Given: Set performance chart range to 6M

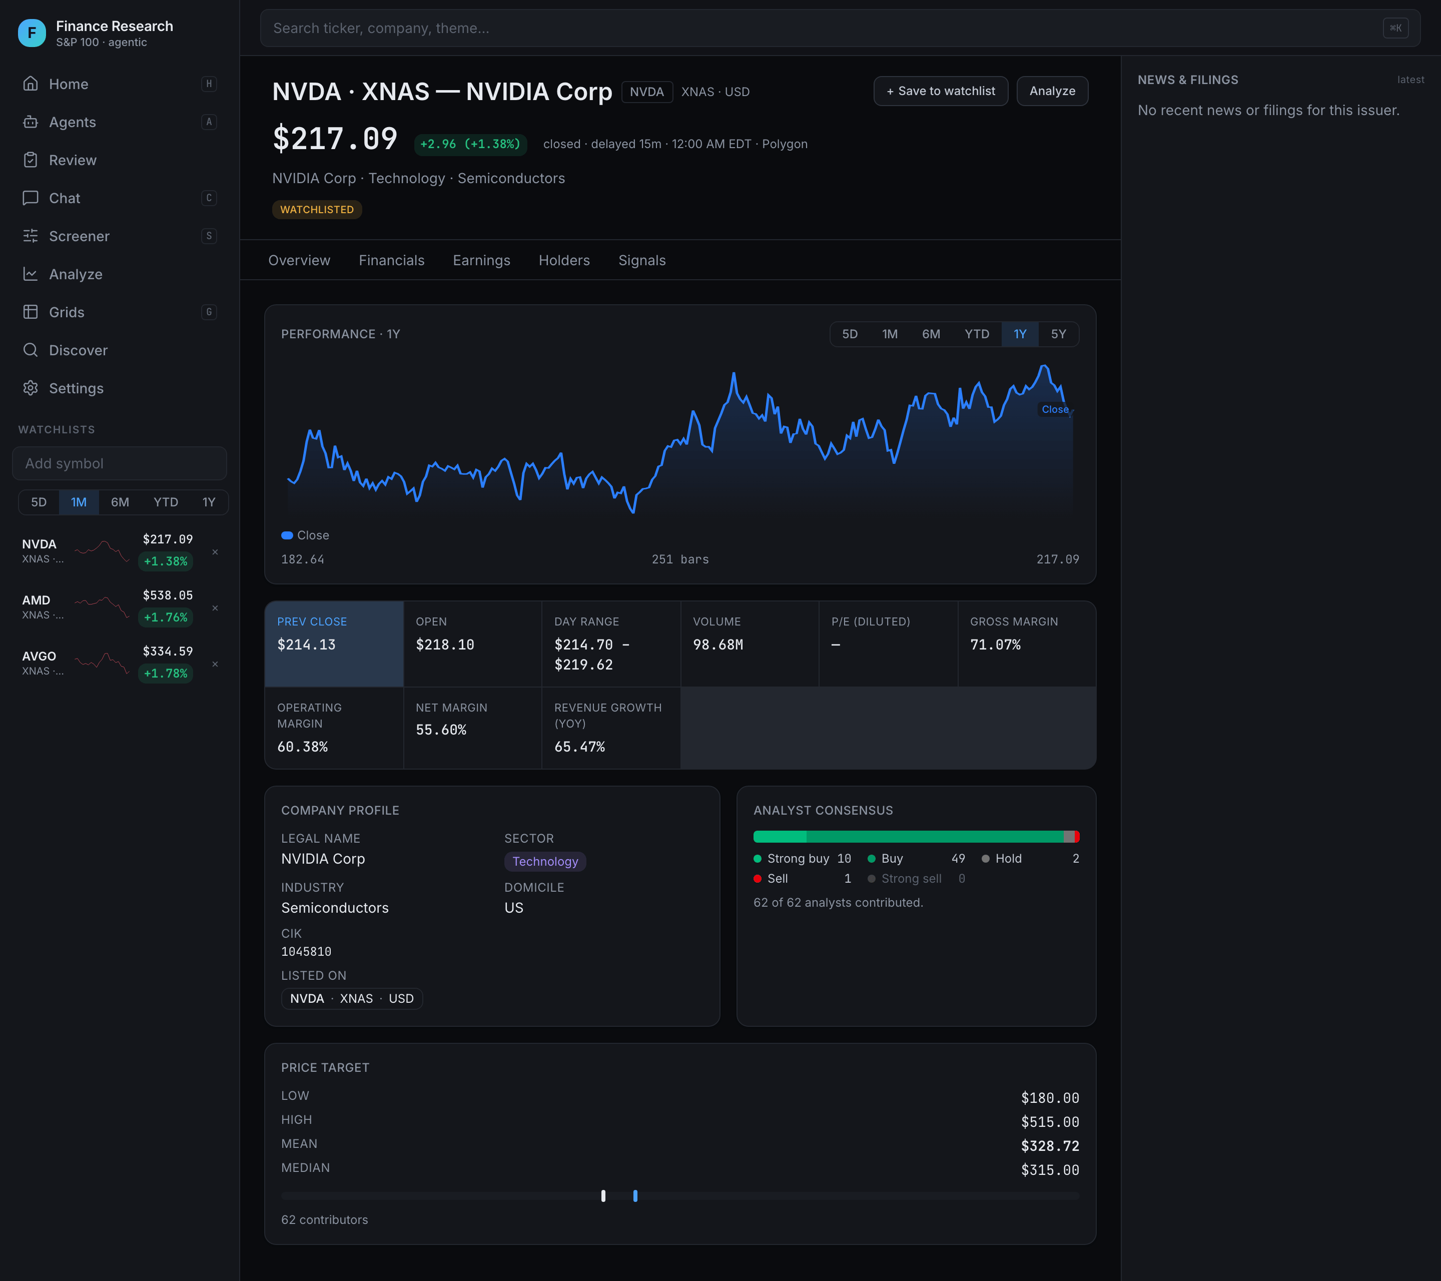Looking at the screenshot, I should tap(931, 334).
